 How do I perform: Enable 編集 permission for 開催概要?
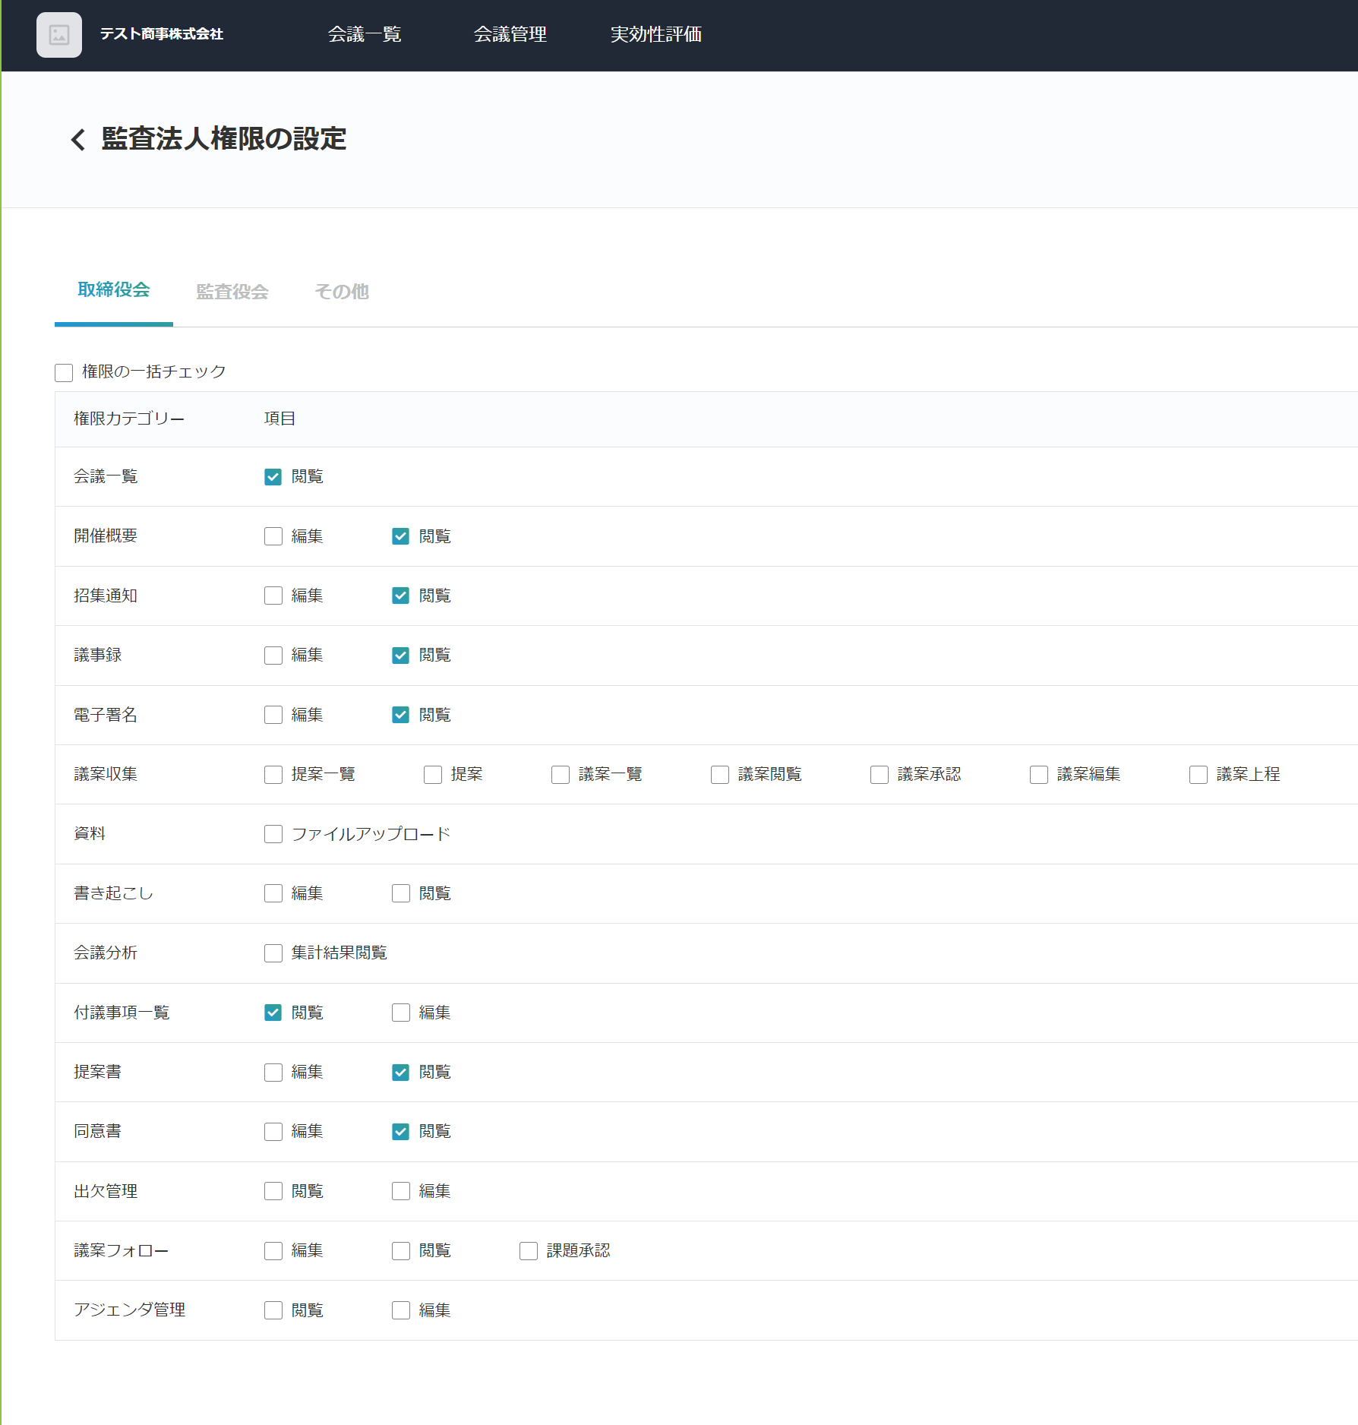coord(273,536)
